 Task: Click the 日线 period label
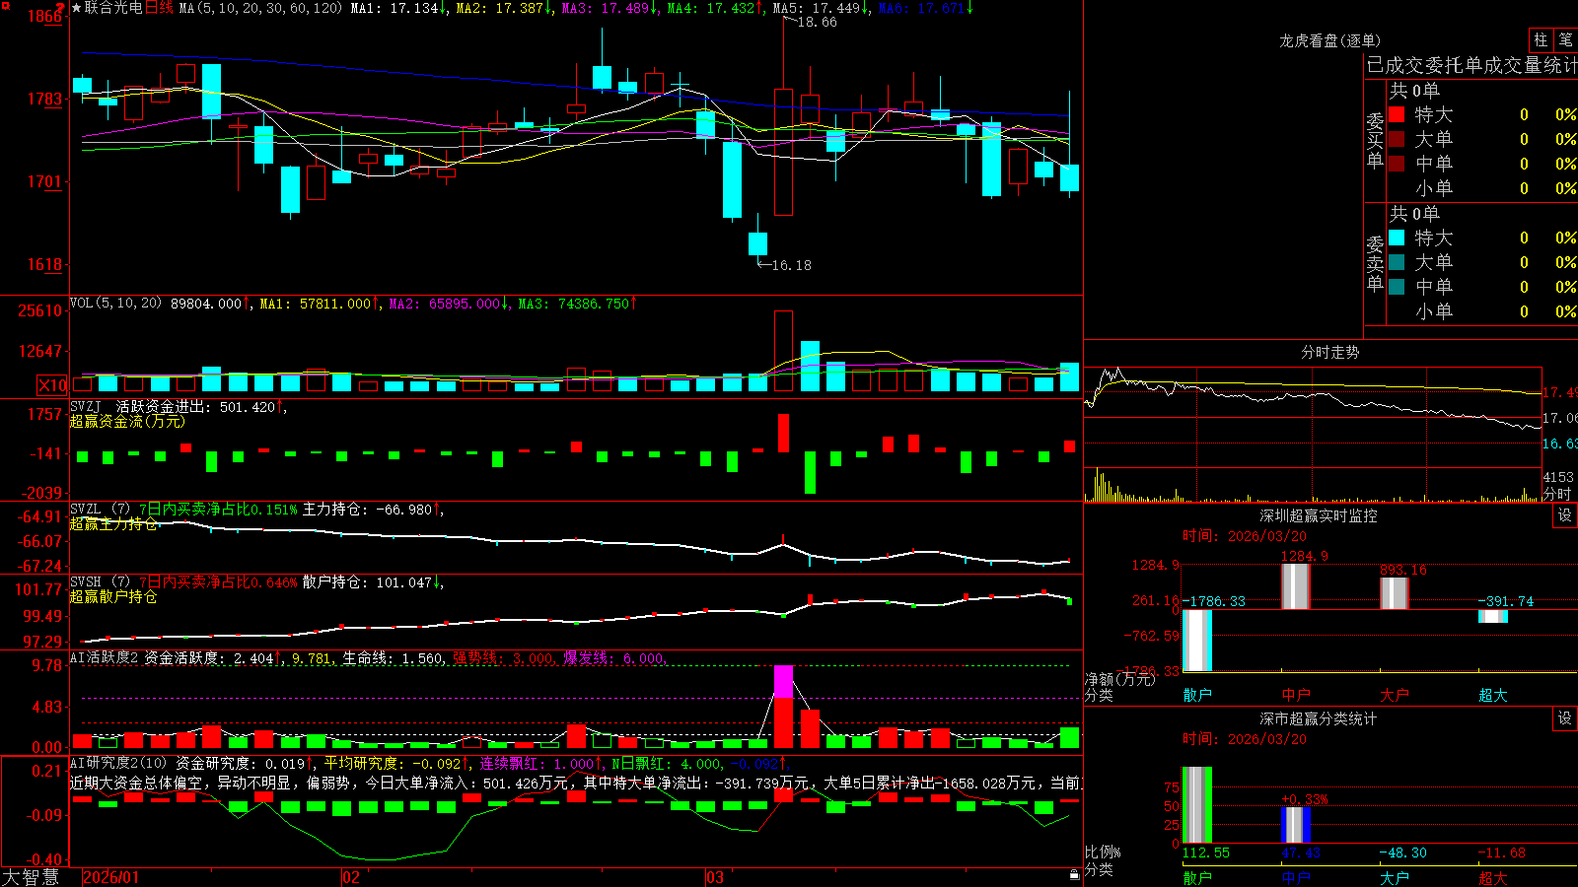tap(159, 8)
